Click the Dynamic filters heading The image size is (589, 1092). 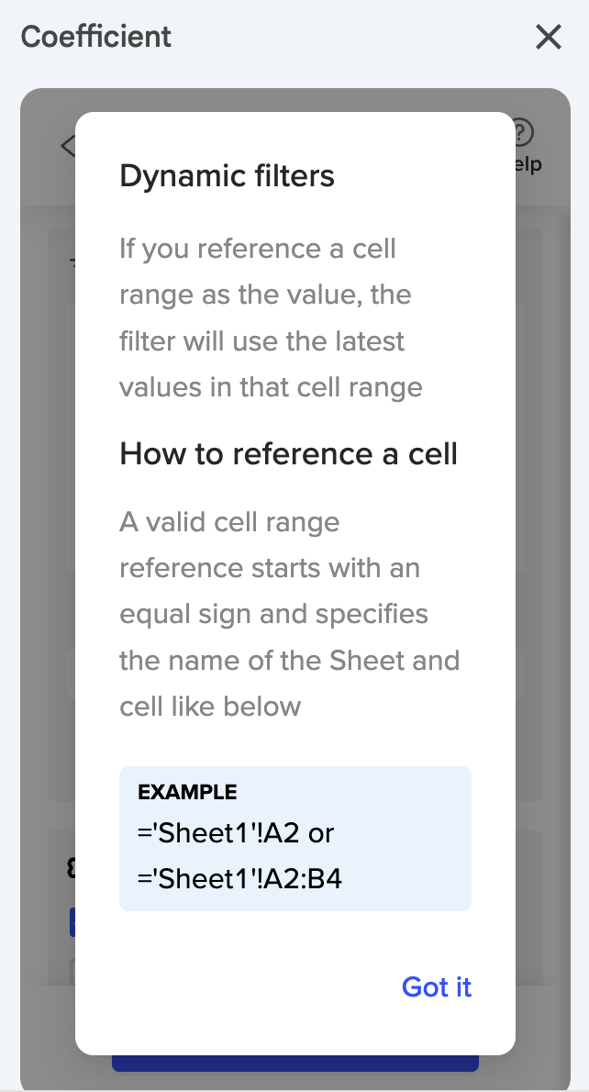click(227, 175)
